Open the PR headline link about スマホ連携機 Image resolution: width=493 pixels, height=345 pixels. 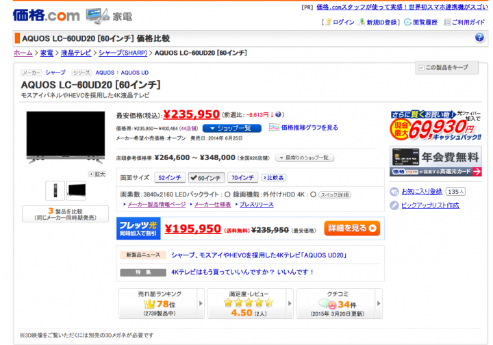pyautogui.click(x=402, y=8)
